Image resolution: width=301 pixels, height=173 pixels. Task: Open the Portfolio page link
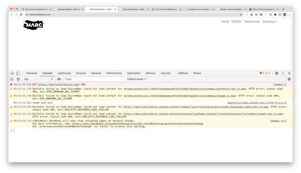[x=236, y=21]
